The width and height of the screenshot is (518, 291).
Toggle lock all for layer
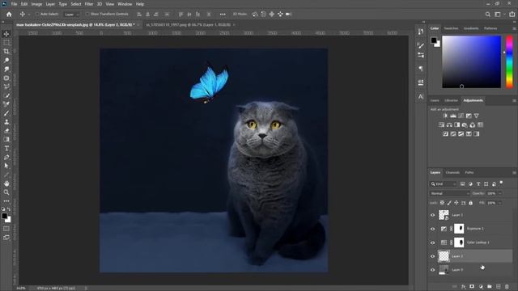(x=471, y=203)
